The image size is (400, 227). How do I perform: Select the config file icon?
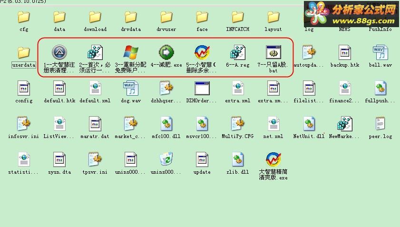[x=24, y=89]
